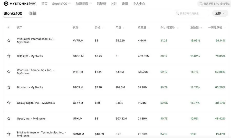Open 个人中心 page
231x138 pixels.
click(139, 4)
